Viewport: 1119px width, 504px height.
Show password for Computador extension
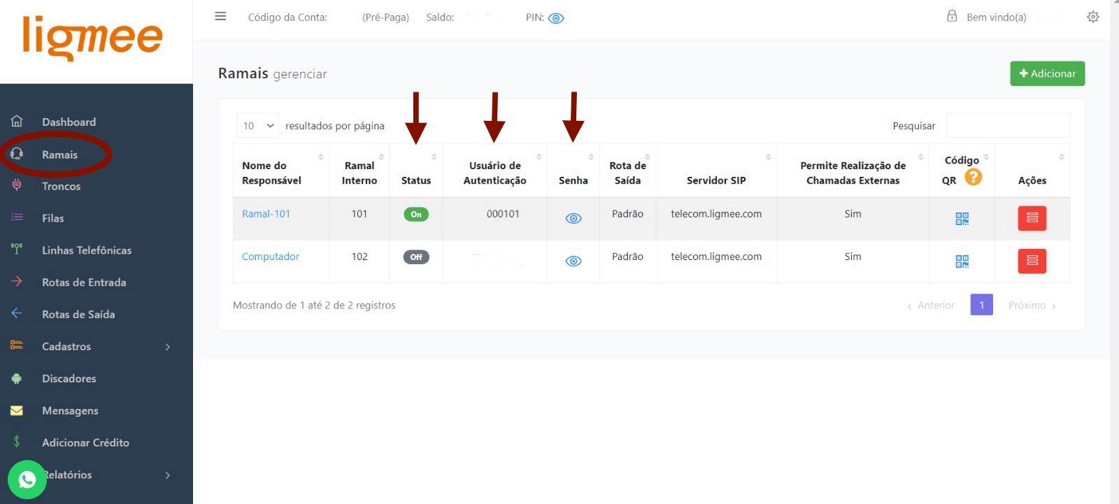(573, 261)
